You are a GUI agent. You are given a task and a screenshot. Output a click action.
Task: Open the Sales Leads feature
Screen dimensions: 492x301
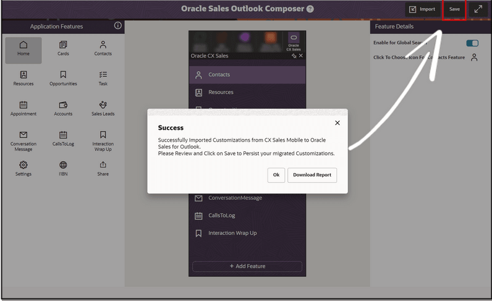103,109
